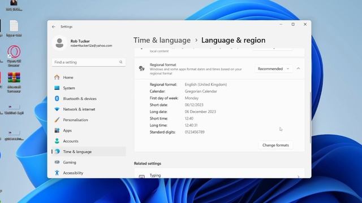This screenshot has height=203, width=362.
Task: Minimize the Settings window
Action: pos(281,24)
